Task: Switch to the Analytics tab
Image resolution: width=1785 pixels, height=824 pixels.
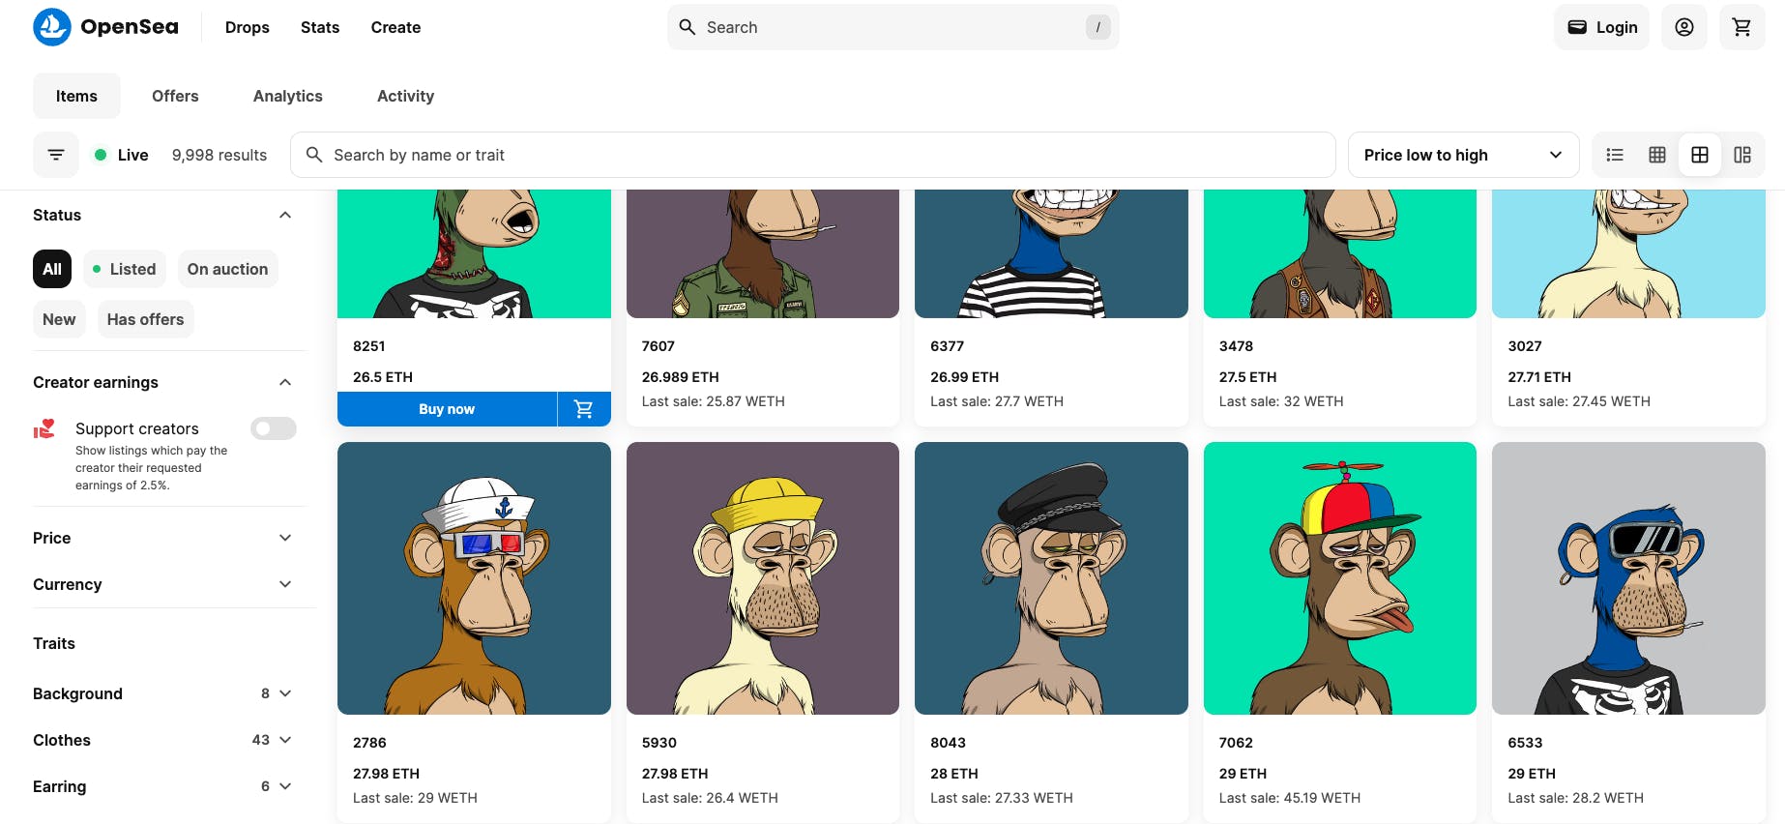Action: tap(288, 96)
